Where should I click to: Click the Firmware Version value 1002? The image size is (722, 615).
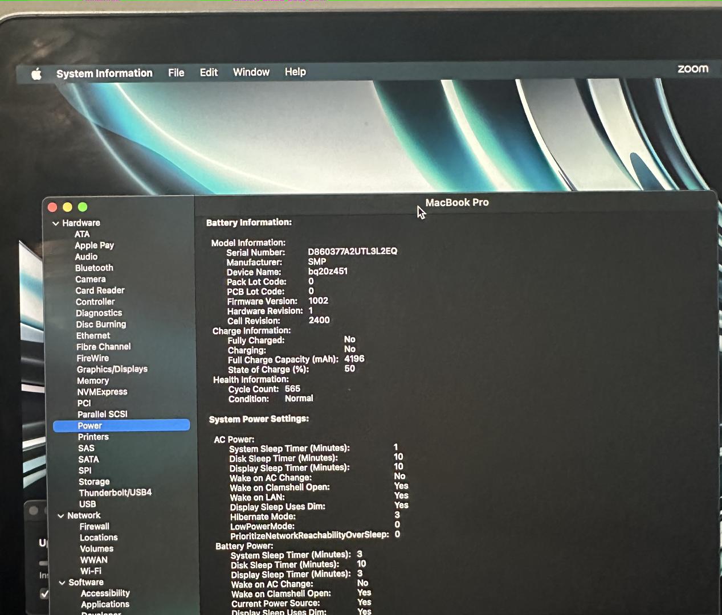tap(319, 301)
